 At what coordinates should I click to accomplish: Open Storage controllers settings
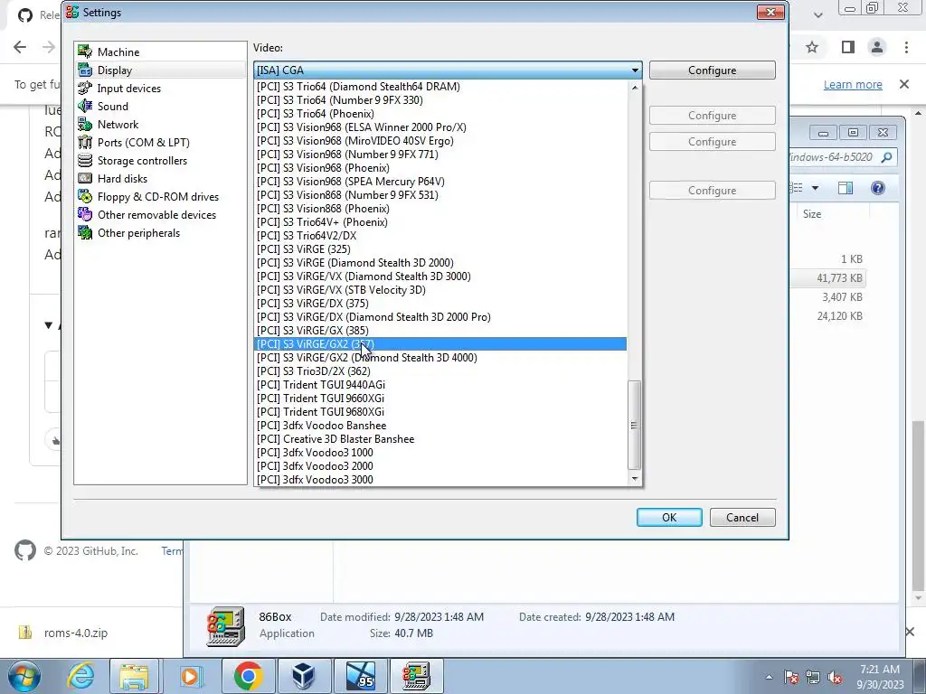click(142, 161)
